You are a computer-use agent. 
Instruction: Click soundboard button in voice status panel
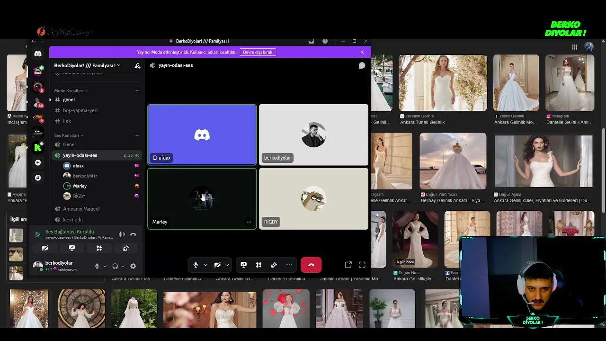[x=126, y=248]
